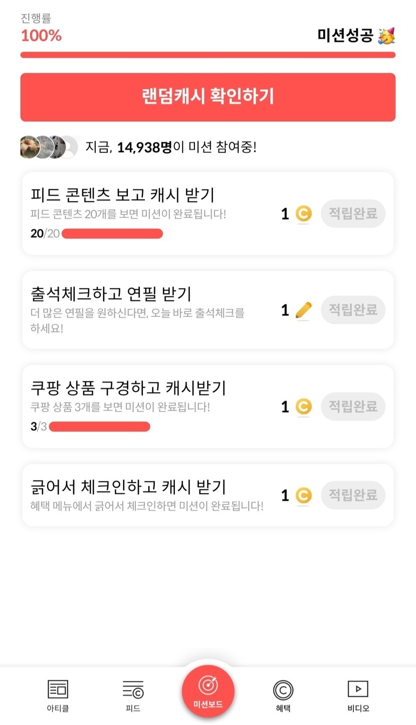Viewport: 416px width, 725px height.
Task: Open the 혜택 benefits icon
Action: (283, 690)
